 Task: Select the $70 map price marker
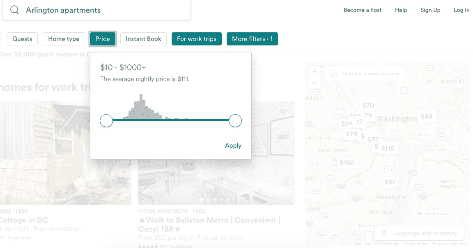coord(368,106)
